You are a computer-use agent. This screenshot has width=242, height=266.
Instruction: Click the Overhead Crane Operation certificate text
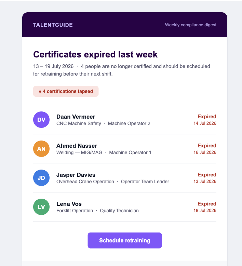point(85,182)
